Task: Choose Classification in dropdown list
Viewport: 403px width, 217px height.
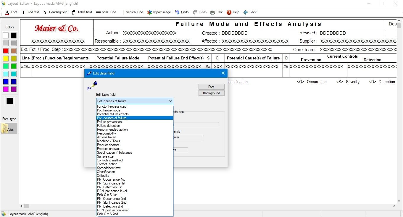Action: [x=135, y=172]
